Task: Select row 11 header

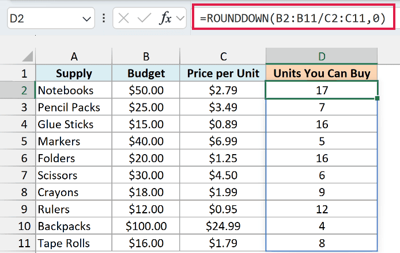Action: click(x=18, y=243)
